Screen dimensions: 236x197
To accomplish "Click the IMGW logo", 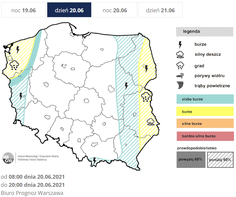I will (x=8, y=158).
